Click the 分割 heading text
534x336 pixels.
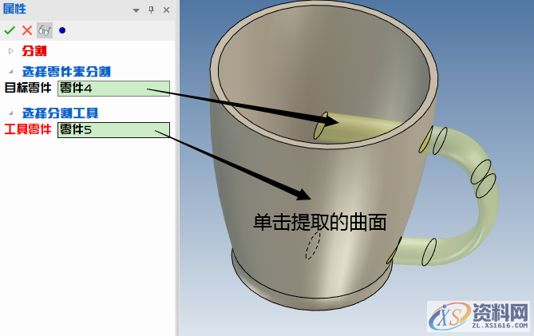[x=34, y=51]
